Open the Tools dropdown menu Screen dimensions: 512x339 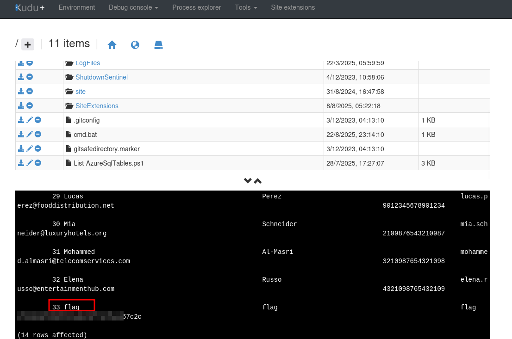(246, 7)
